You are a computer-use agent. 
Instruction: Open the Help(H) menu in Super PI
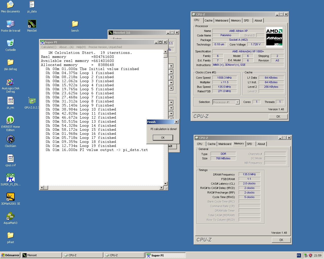tap(81, 47)
